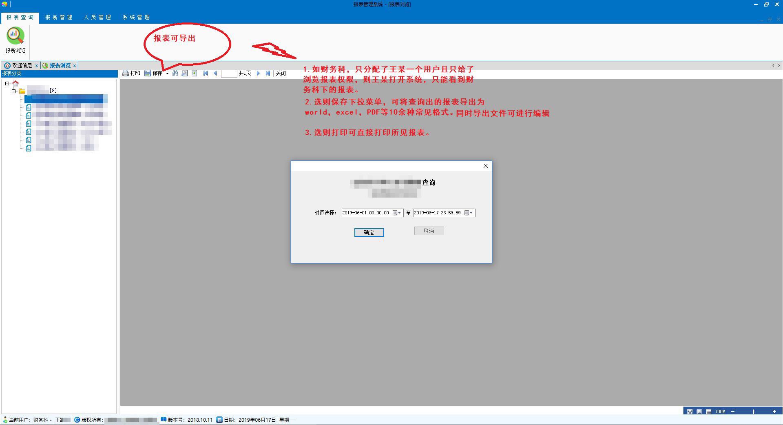
Task: Click the green full-page view toolbar icon
Action: (195, 73)
